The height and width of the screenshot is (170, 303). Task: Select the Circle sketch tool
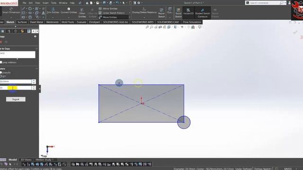(30, 8)
